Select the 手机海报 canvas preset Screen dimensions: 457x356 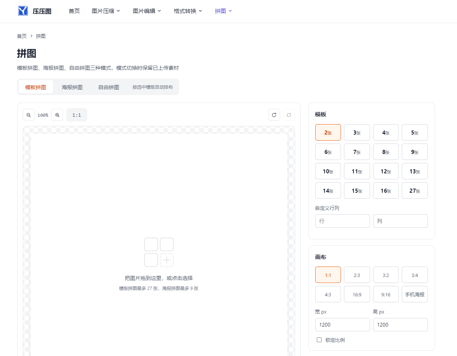pos(415,294)
